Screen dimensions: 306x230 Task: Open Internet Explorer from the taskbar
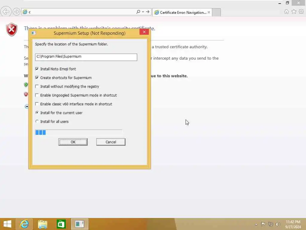tap(24, 224)
